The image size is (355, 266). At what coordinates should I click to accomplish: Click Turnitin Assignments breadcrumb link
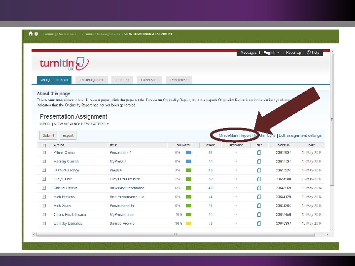point(102,34)
